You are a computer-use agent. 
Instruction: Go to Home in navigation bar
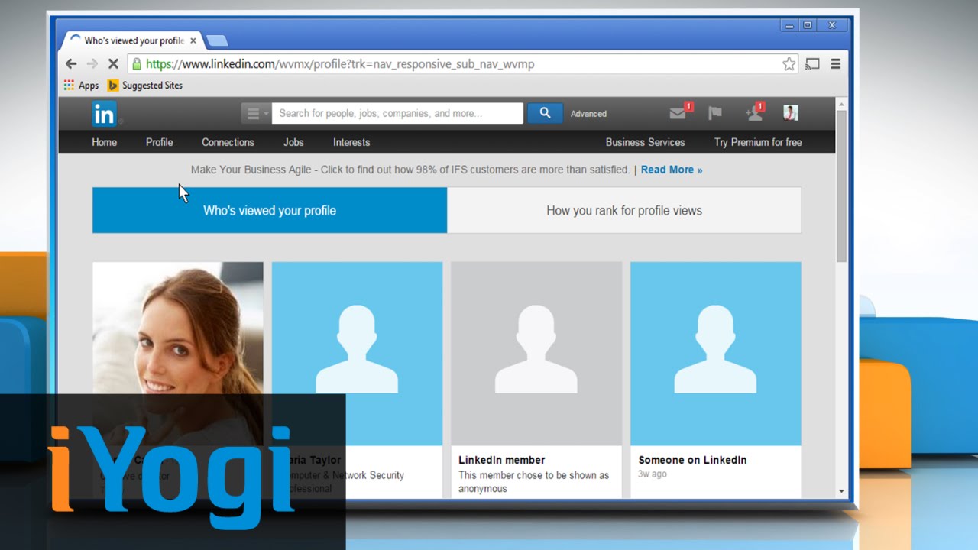pyautogui.click(x=105, y=142)
